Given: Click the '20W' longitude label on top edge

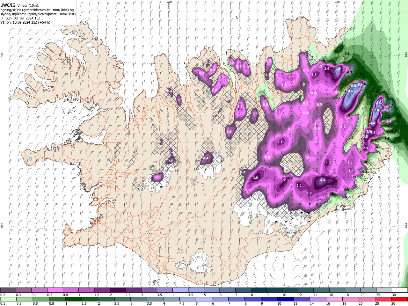Looking at the screenshot, I should pyautogui.click(x=170, y=2).
